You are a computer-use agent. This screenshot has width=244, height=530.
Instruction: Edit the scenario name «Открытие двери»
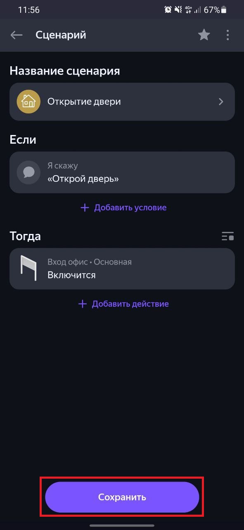(122, 101)
